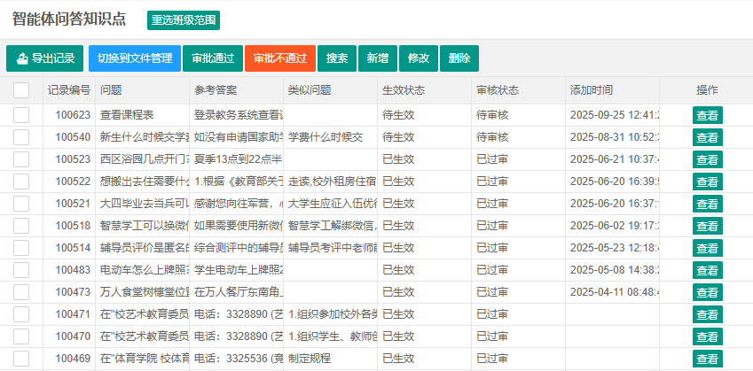View details via 查看 for record 100469
Viewport: 753px width, 371px height.
(707, 359)
